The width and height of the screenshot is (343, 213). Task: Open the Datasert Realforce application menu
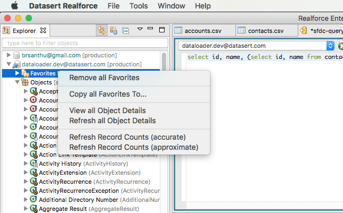tap(63, 6)
